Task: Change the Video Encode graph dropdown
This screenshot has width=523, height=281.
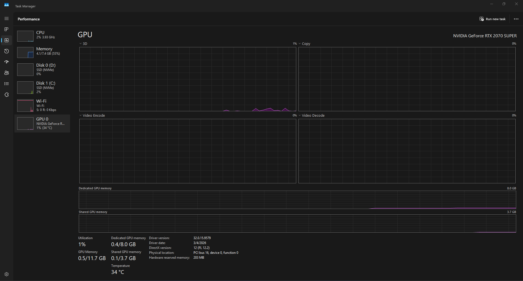Action: pyautogui.click(x=92, y=115)
